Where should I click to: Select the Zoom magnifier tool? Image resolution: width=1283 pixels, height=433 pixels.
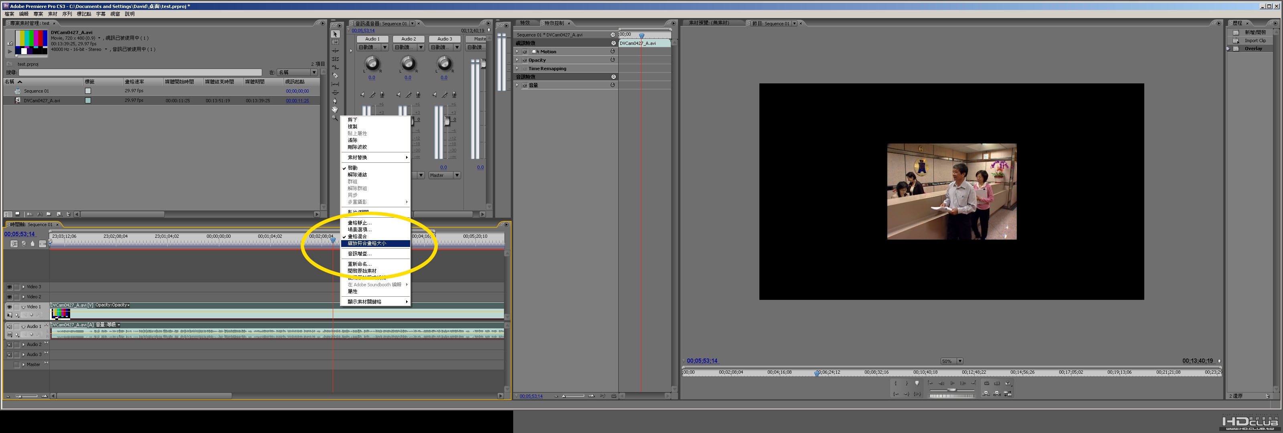tap(335, 118)
